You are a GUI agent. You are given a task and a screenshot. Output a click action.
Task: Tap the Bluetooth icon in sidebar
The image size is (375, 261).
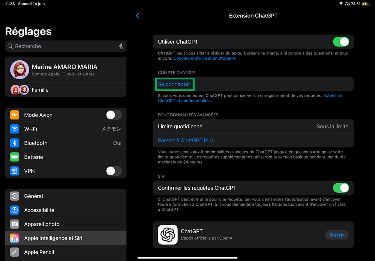(15, 143)
